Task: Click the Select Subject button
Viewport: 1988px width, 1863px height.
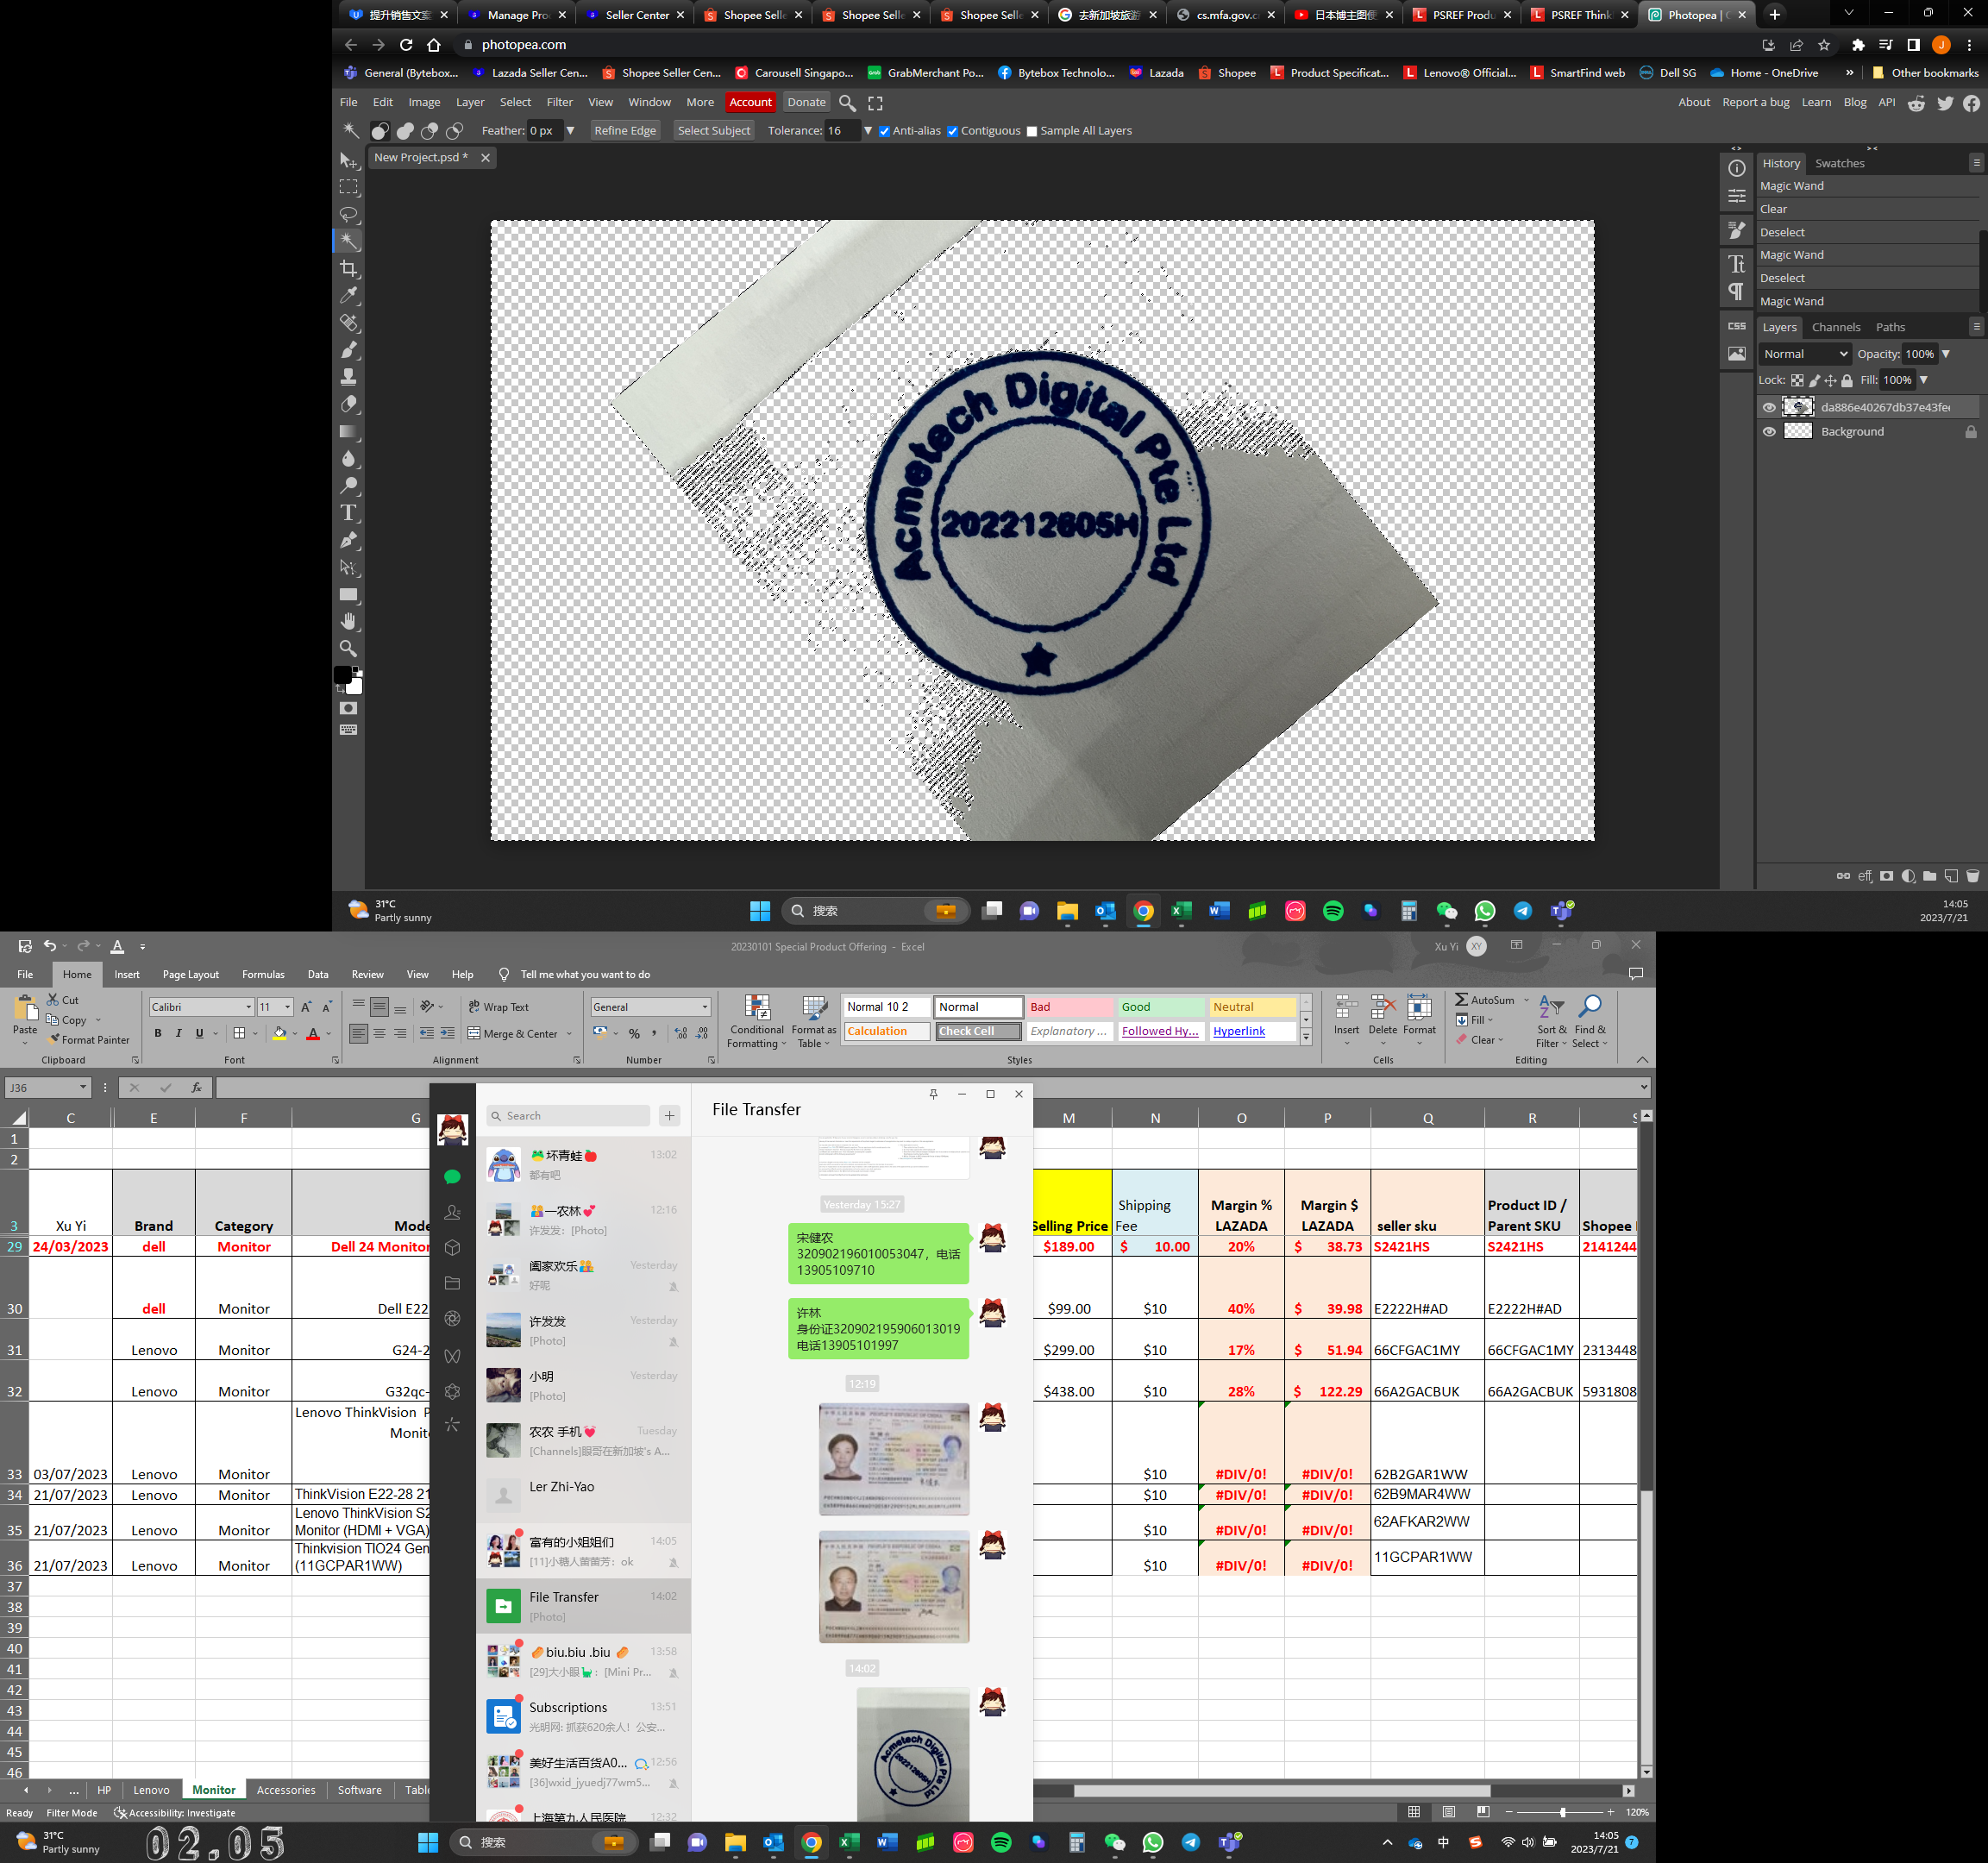Action: point(713,131)
